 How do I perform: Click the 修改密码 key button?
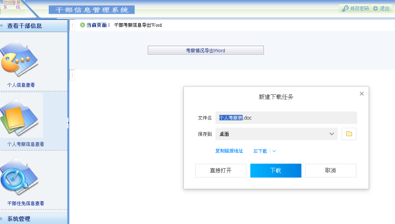(x=355, y=8)
